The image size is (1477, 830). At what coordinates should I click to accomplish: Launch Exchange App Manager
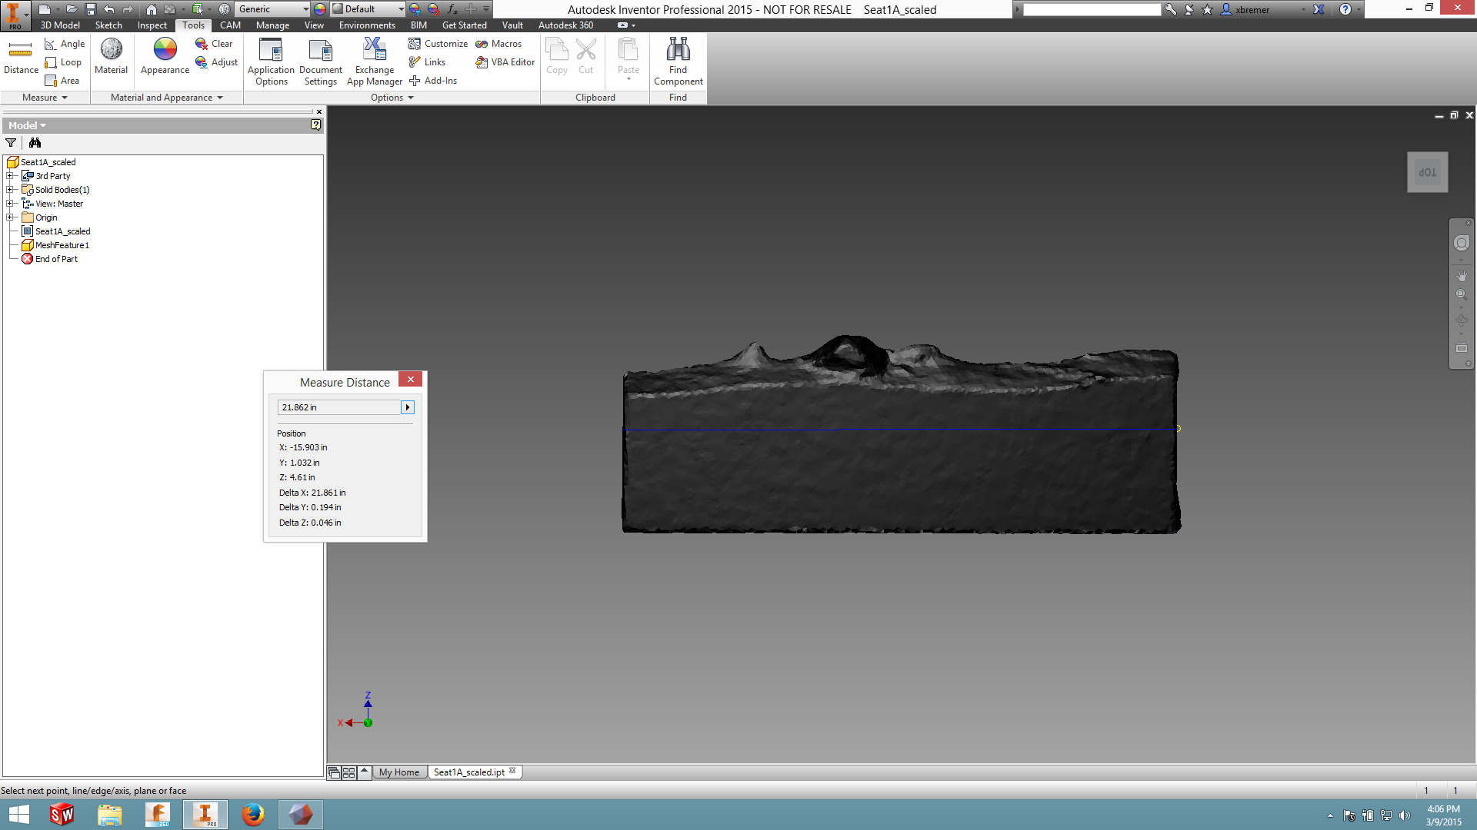375,61
